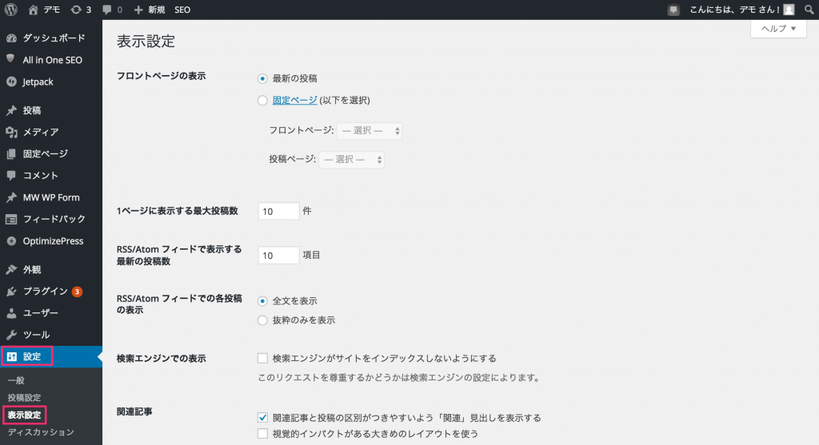Click the MW WP Form pin icon
This screenshot has height=445, width=819.
pos(11,197)
